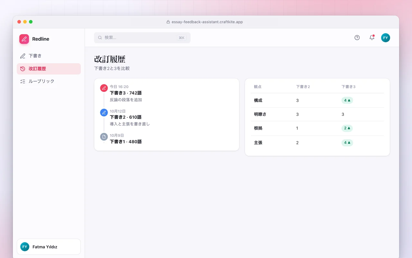Focus the 検索 search field
The width and height of the screenshot is (412, 258).
pyautogui.click(x=142, y=38)
